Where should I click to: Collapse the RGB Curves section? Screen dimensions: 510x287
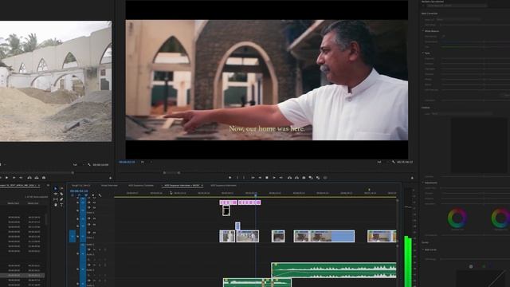(x=423, y=250)
